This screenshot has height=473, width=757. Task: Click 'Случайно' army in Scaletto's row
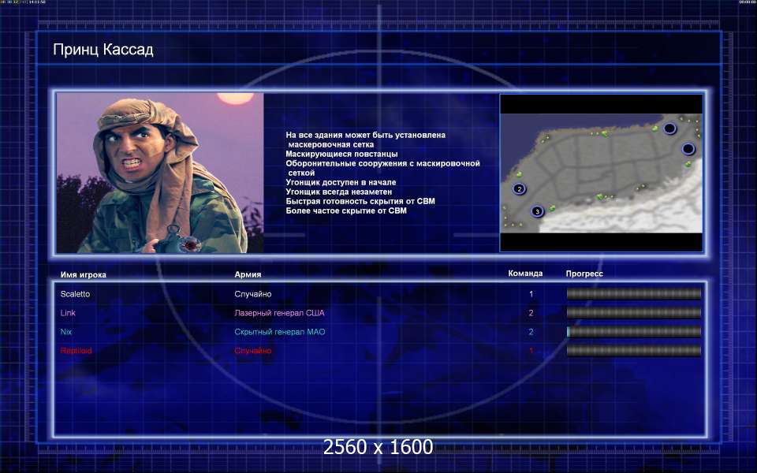tap(253, 294)
